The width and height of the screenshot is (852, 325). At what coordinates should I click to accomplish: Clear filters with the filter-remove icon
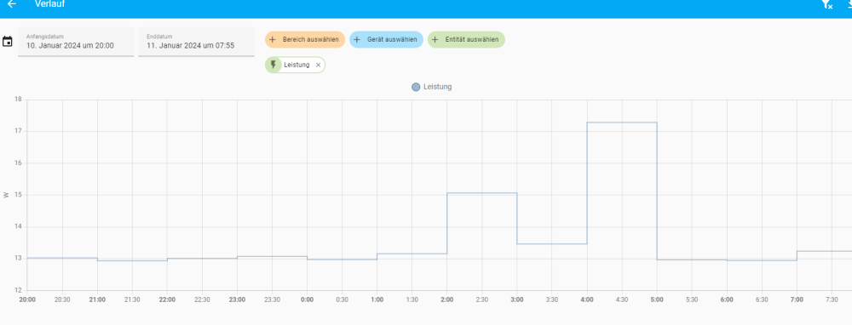826,4
